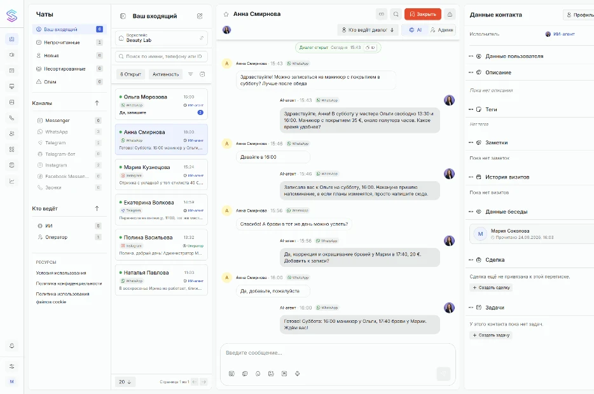Click the voice microphone icon in composer

pos(298,374)
